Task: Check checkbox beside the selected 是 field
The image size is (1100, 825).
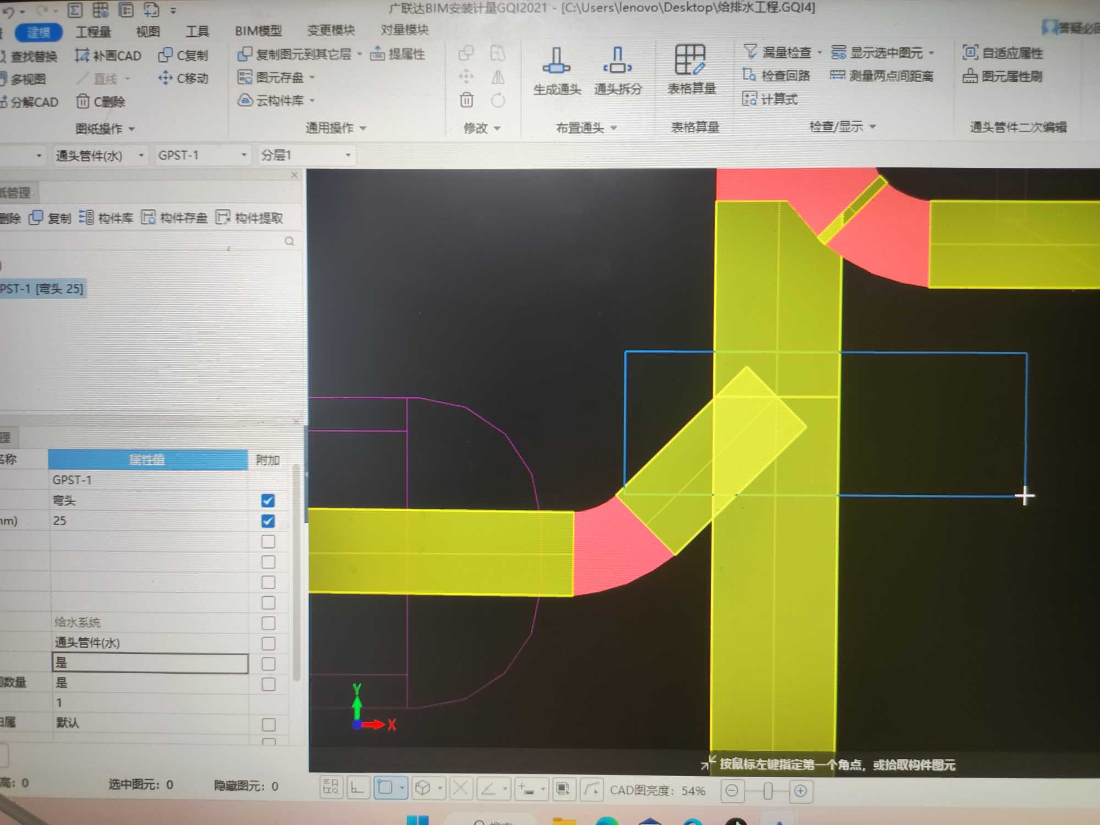Action: [268, 664]
